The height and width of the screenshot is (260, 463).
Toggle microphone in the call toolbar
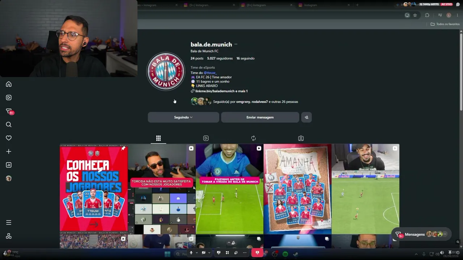coord(191,253)
